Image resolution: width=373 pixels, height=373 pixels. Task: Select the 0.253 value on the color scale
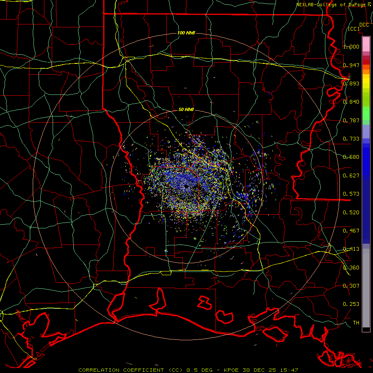[351, 304]
